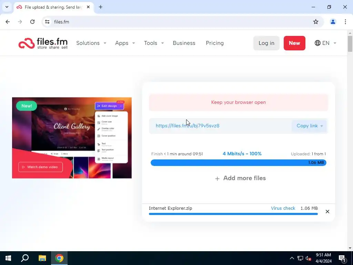Open the notification center icon
353x265 pixels.
pos(342,258)
